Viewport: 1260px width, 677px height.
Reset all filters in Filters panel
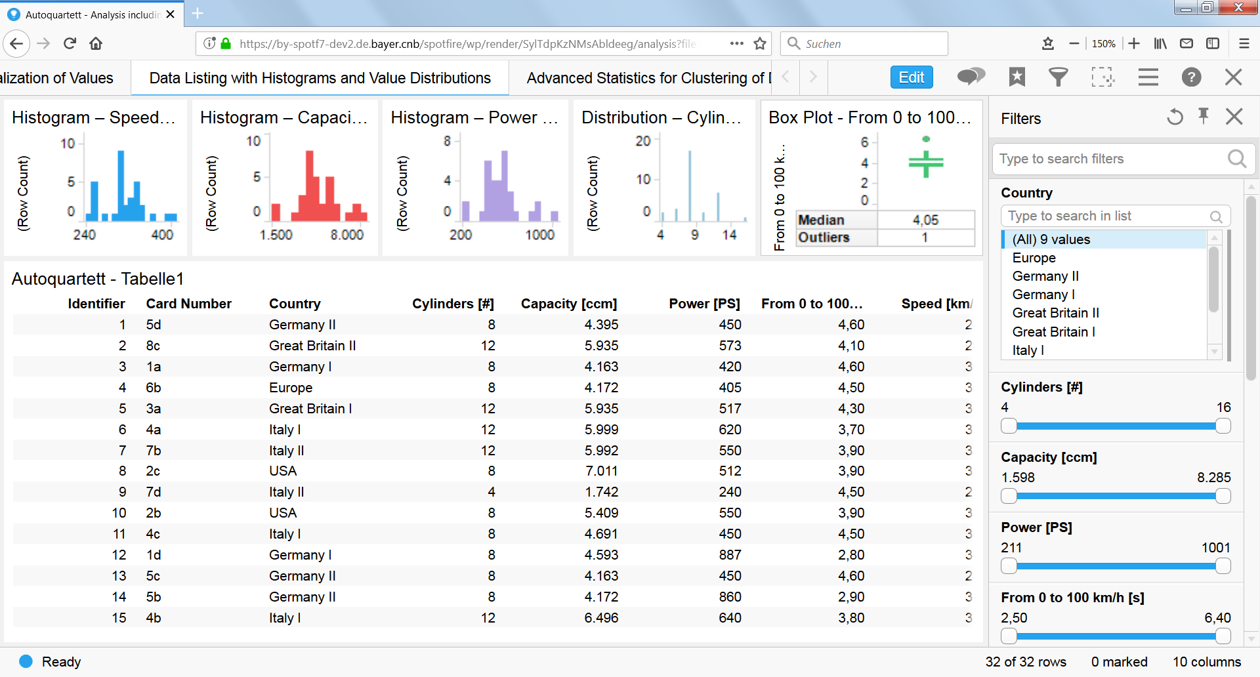tap(1175, 117)
